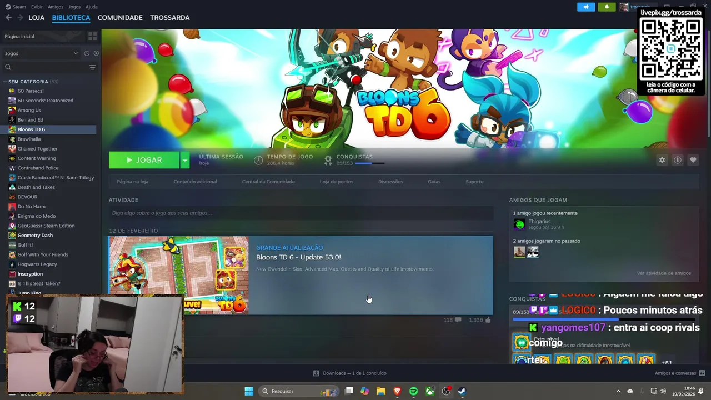Open Bloons TD 6 game info icon
Image resolution: width=711 pixels, height=400 pixels.
pos(677,160)
